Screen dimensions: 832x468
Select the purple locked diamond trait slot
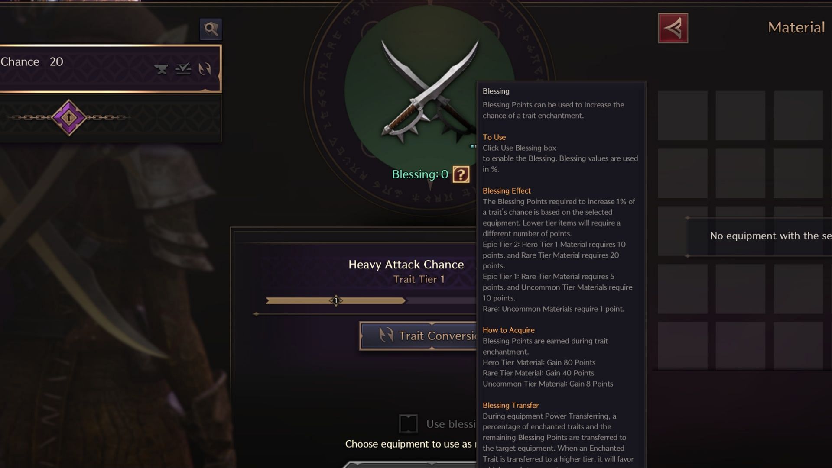pos(69,118)
